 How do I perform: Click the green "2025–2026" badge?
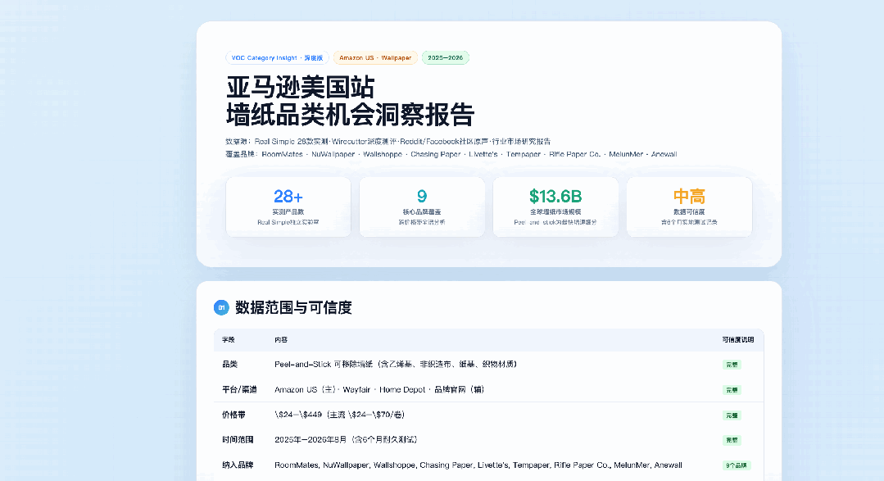click(x=445, y=57)
